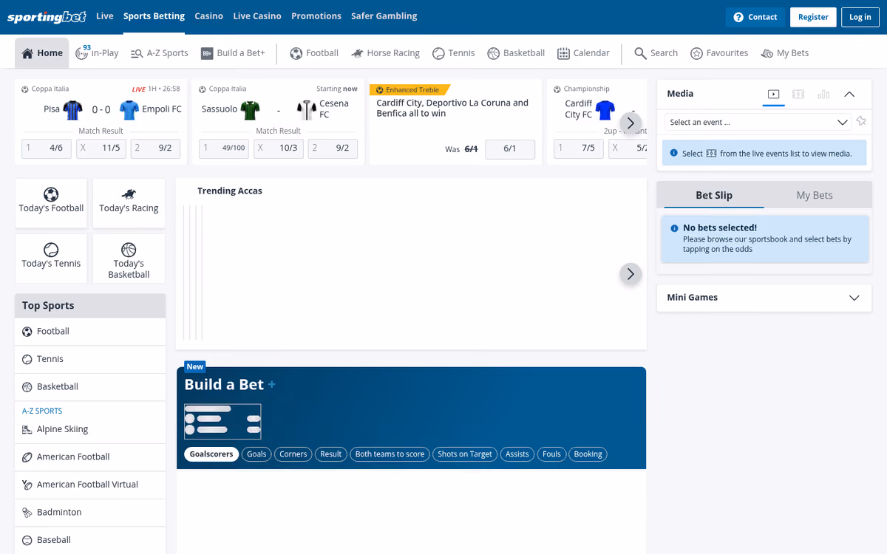Open Badminton sport
Viewport: 887px width, 554px height.
(90, 512)
